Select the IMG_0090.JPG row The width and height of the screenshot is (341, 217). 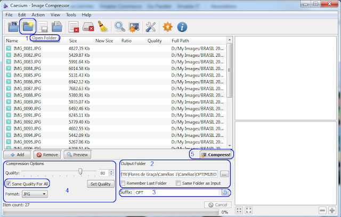point(115,108)
